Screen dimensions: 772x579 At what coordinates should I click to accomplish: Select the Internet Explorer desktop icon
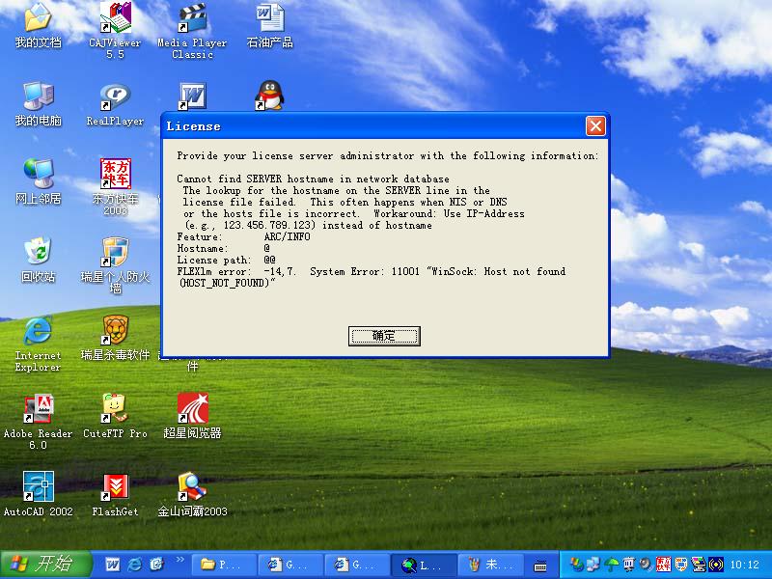[x=38, y=344]
